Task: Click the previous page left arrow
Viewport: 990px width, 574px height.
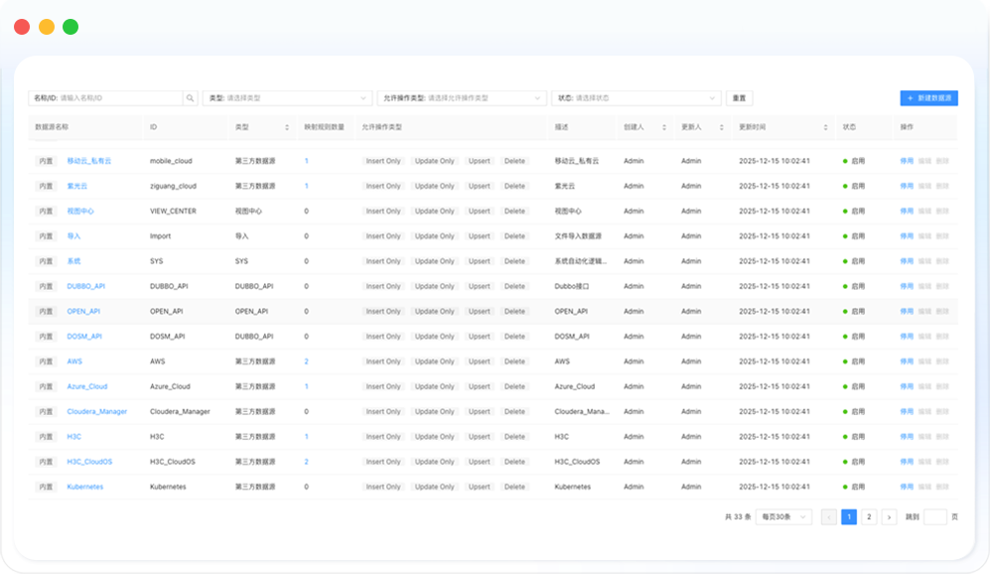Action: pyautogui.click(x=829, y=517)
